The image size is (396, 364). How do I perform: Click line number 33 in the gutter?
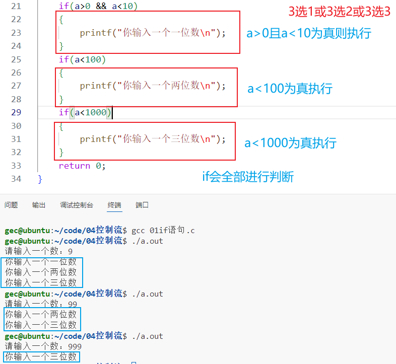pyautogui.click(x=16, y=166)
